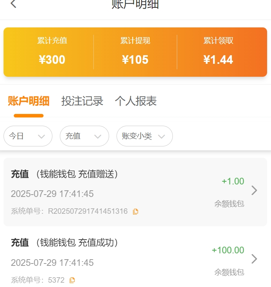Image resolution: width=271 pixels, height=287 pixels.
Task: Open details arrow for +100.00 recharge
Action: click(254, 259)
